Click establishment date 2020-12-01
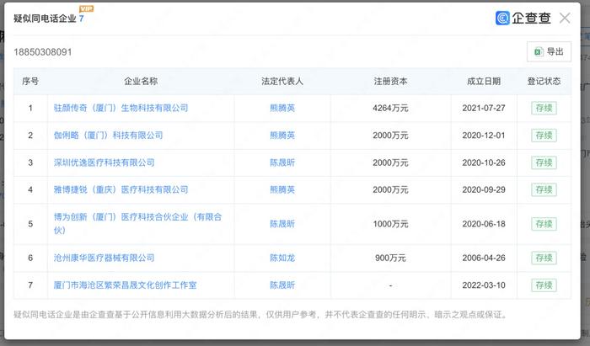Viewport: 590px width, 346px height. 484,136
